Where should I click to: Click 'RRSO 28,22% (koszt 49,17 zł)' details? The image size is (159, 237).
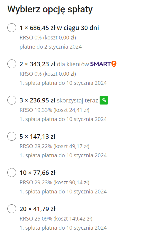pos(55,146)
